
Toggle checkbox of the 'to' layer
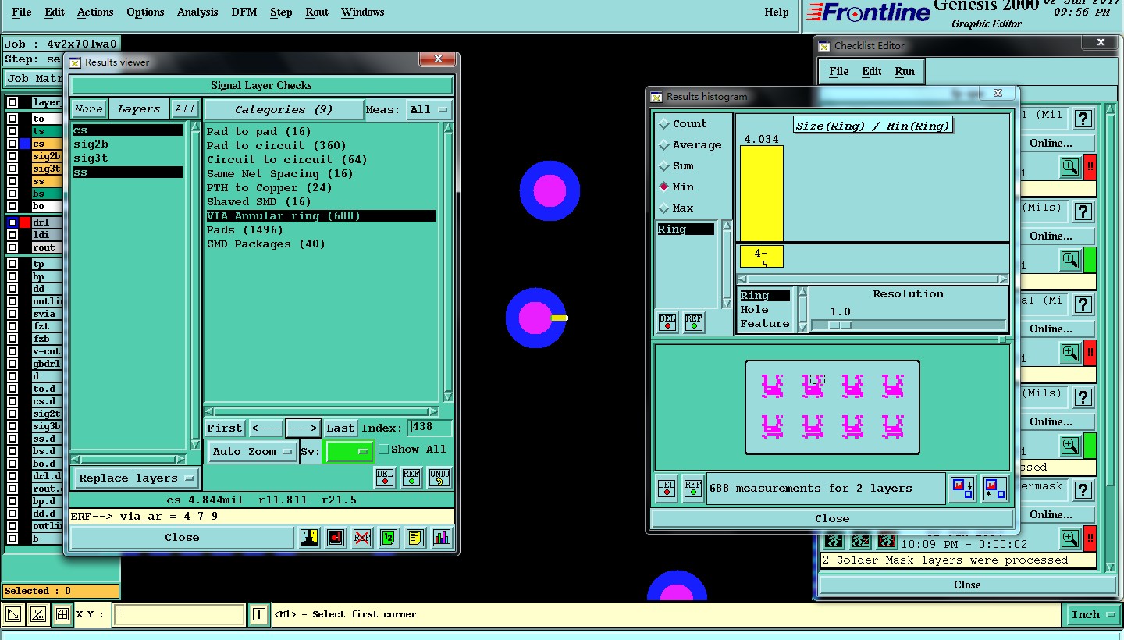[x=12, y=119]
